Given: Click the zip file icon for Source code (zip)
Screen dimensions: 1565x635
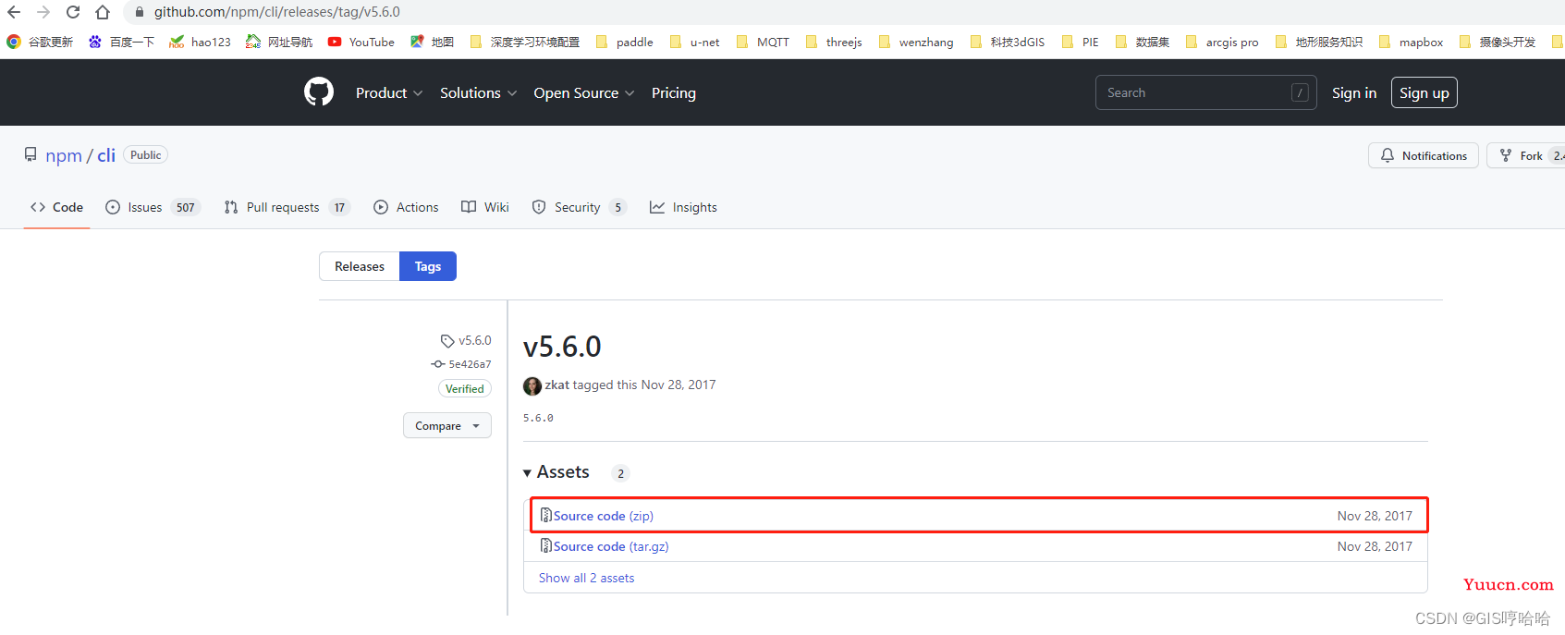Looking at the screenshot, I should (545, 515).
